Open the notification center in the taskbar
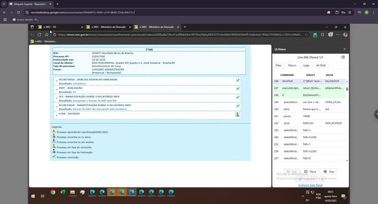378x204 pixels. [343, 196]
